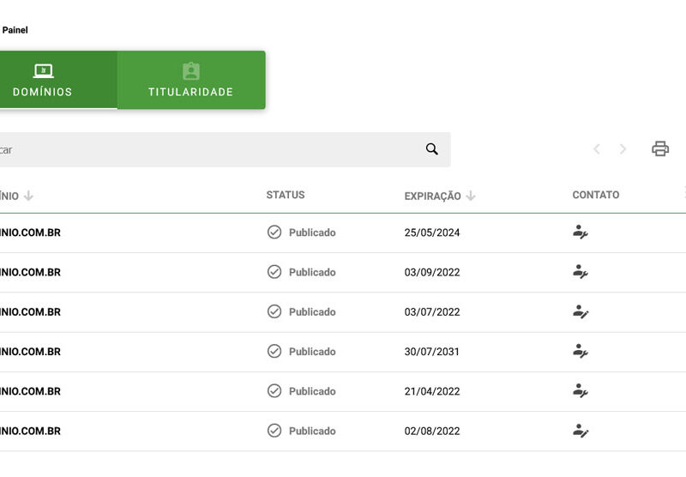
Task: Open domain expiring 30/07/2031
Action: [x=30, y=352]
